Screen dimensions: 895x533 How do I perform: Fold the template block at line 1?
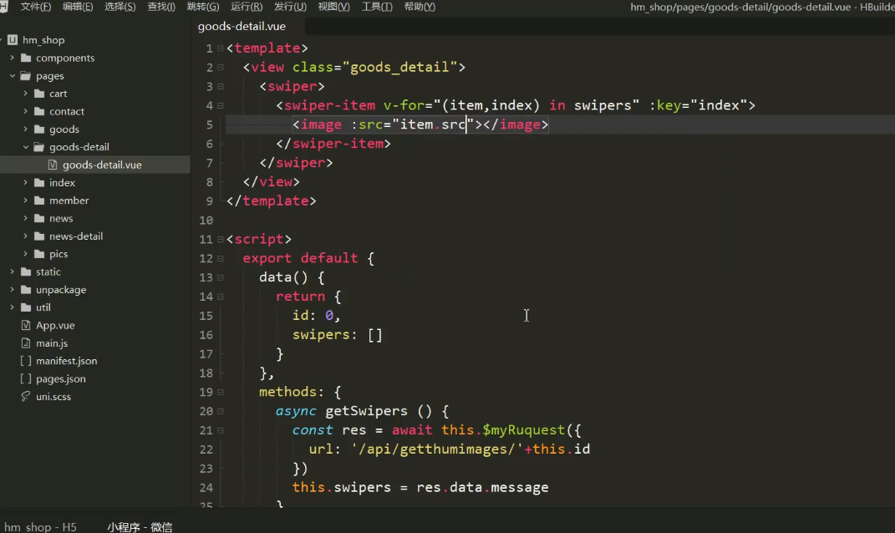point(221,48)
